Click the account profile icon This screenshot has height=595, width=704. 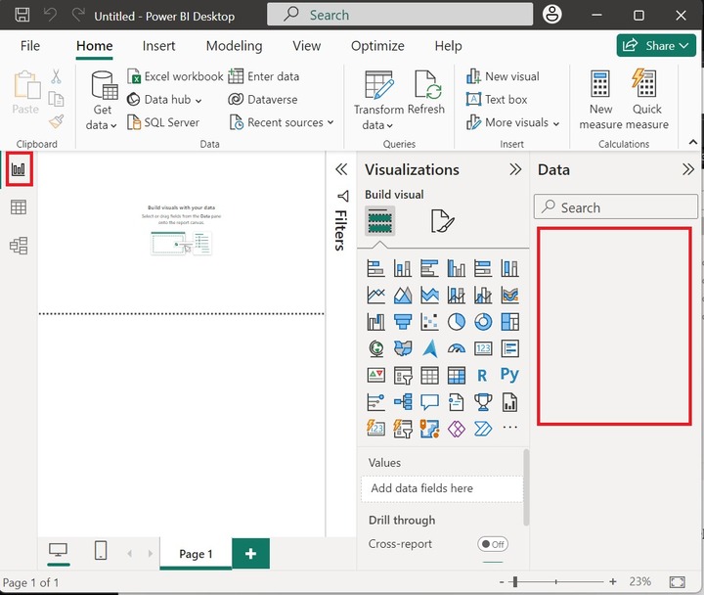pyautogui.click(x=551, y=15)
